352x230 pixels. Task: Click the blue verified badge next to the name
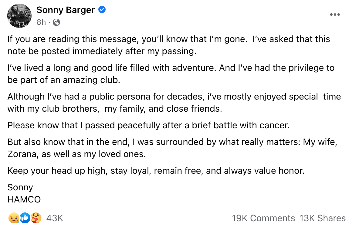(102, 10)
